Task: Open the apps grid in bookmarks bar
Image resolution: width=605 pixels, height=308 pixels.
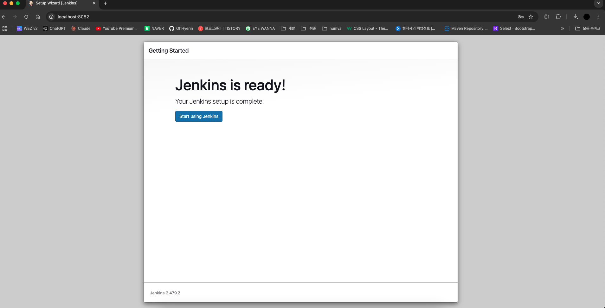Action: 5,29
